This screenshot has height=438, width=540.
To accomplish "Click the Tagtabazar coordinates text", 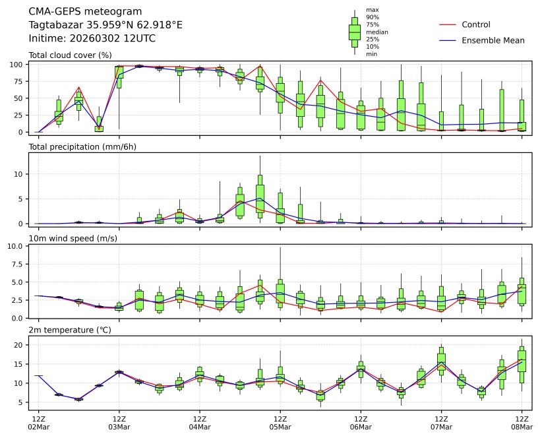I will pos(105,24).
